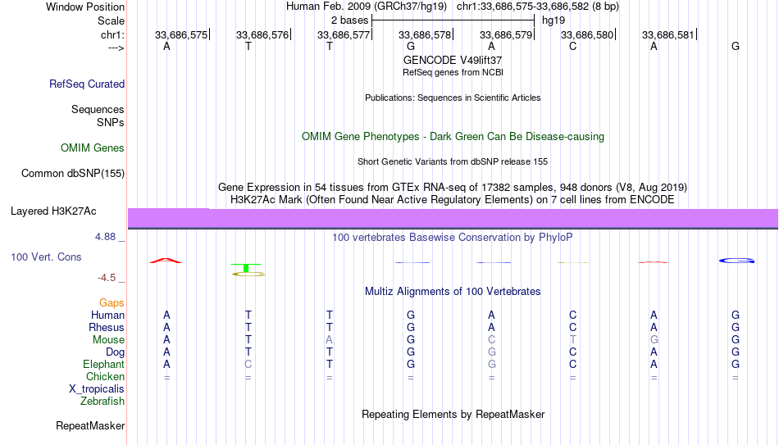
Task: Click the faded C in the Elephant row
Action: click(x=248, y=364)
